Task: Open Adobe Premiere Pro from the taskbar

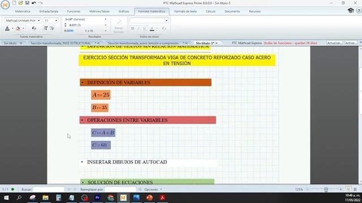Action: pyautogui.click(x=97, y=198)
